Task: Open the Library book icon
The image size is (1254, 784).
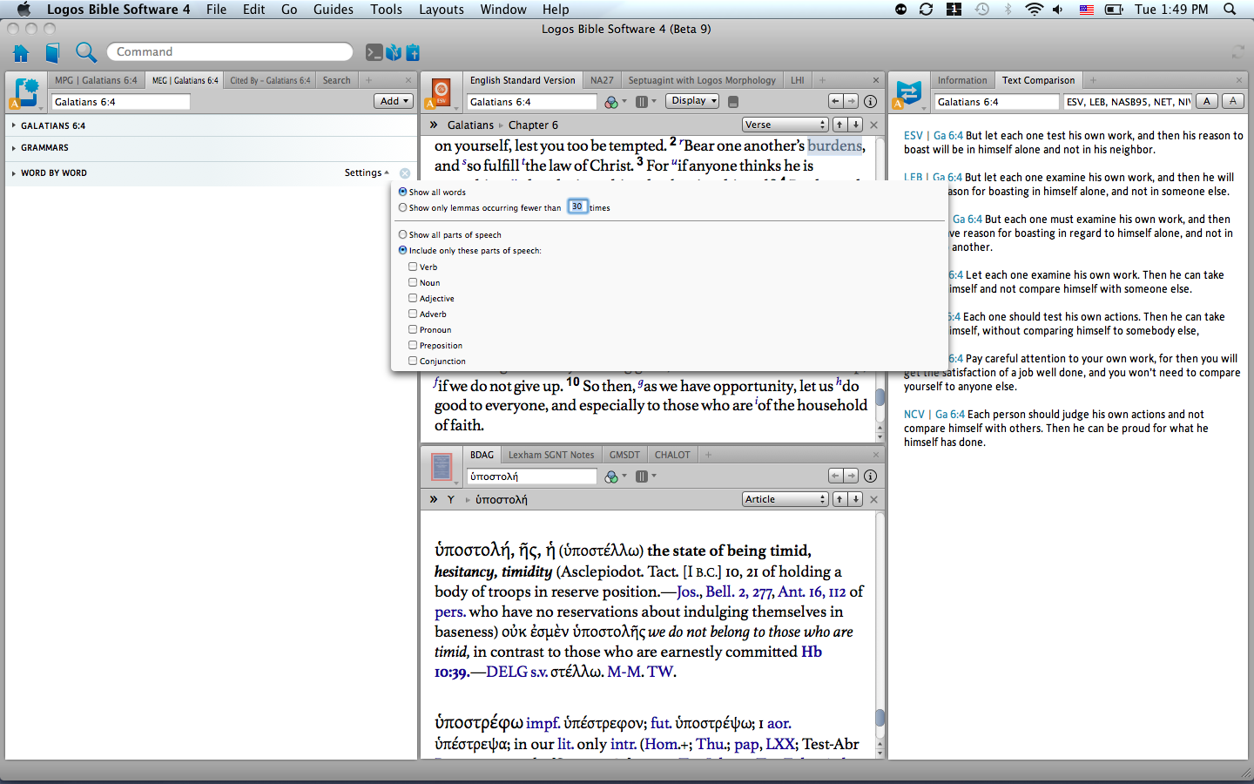Action: click(52, 52)
